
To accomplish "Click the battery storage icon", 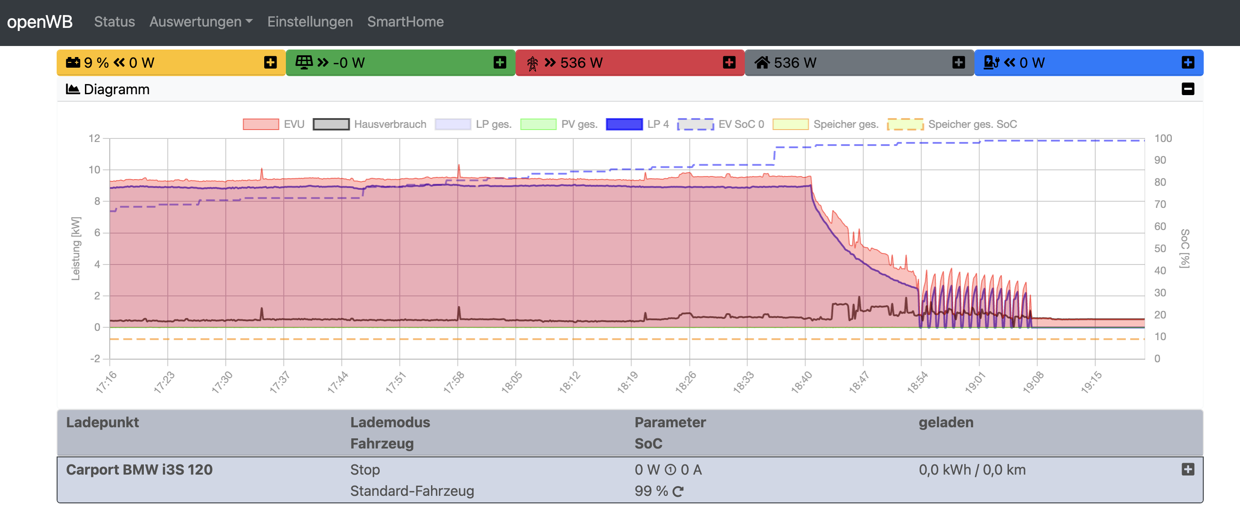I will [x=73, y=62].
